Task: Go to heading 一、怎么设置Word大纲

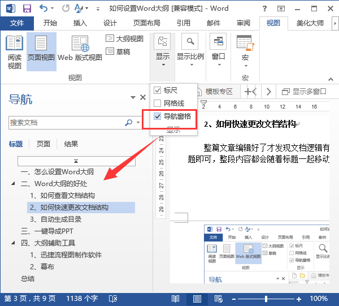Action: click(x=57, y=172)
